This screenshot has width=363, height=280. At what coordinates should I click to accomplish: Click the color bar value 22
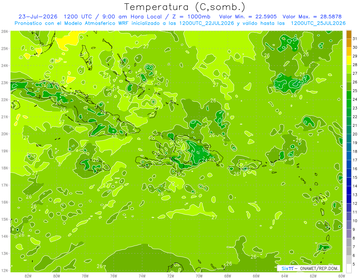coord(355,117)
